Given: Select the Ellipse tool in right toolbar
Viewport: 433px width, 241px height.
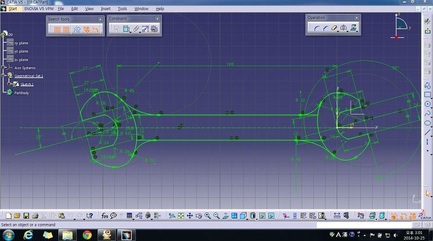Looking at the screenshot, I should [427, 123].
